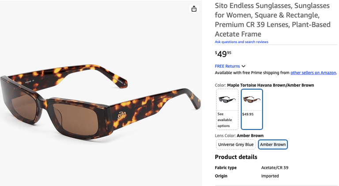The height and width of the screenshot is (186, 339).
Task: Follow the 'other sellers on Amazon' link
Action: [x=313, y=73]
